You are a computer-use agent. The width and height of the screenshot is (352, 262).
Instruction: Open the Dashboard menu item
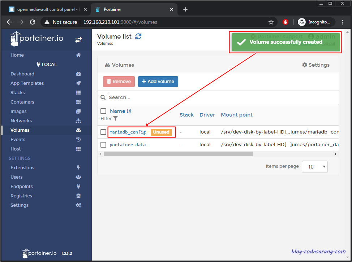(x=22, y=74)
